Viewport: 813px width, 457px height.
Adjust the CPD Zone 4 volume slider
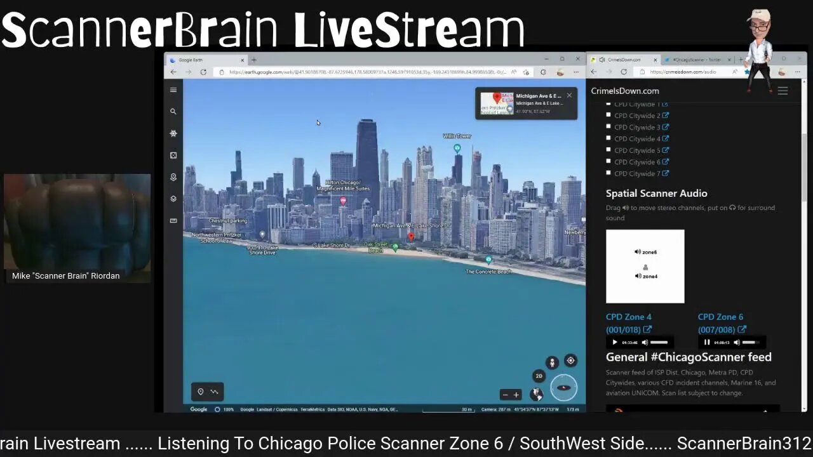tap(659, 342)
